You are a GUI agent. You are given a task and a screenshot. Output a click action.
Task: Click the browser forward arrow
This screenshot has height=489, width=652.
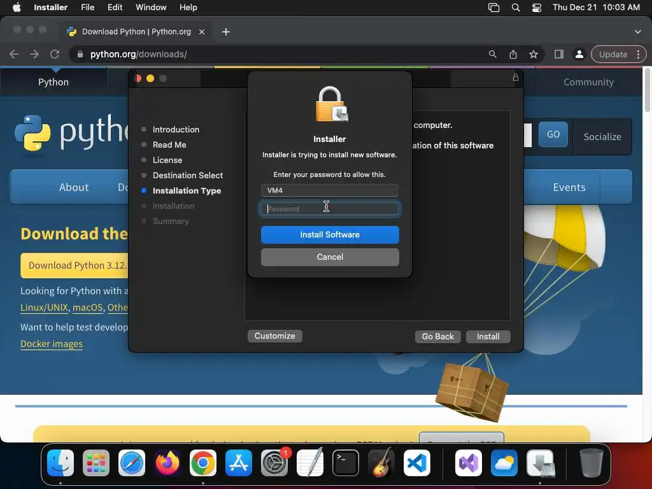(x=34, y=54)
